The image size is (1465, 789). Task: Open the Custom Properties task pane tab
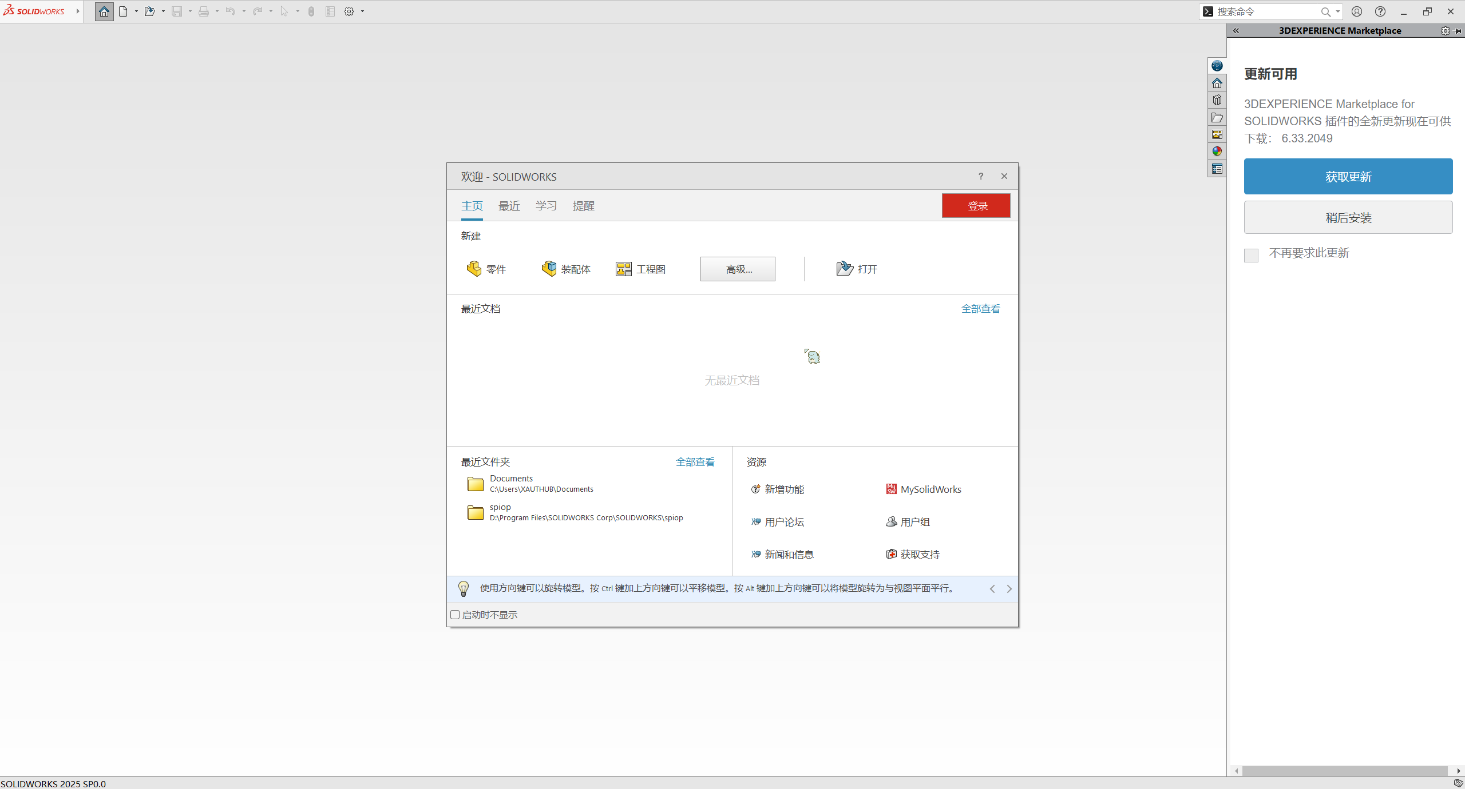tap(1217, 169)
